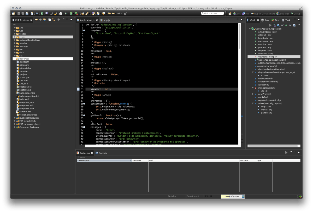Switch to the Debug perspective

coord(296,14)
